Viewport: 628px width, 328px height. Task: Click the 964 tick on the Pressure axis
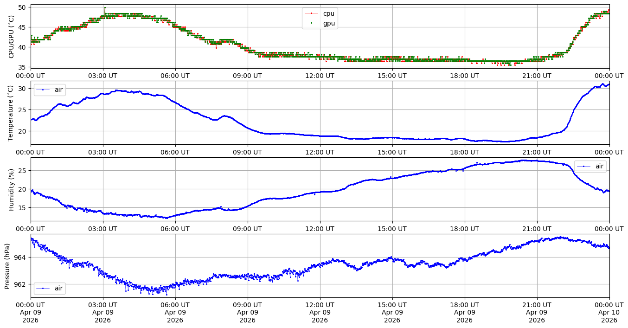coord(21,257)
